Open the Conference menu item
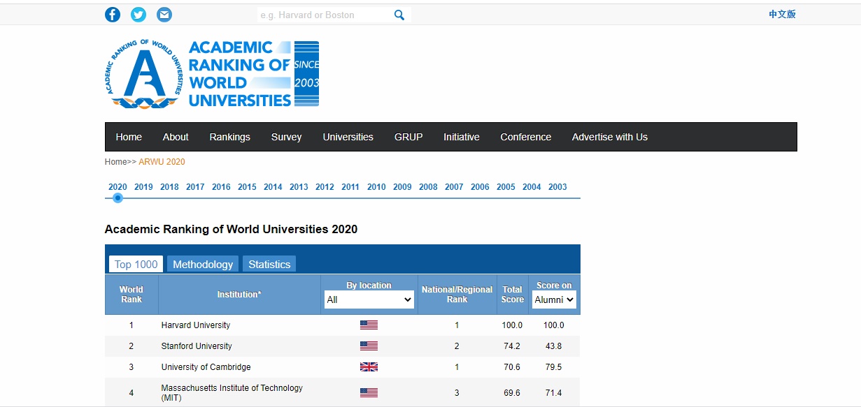Image resolution: width=861 pixels, height=407 pixels. (526, 137)
